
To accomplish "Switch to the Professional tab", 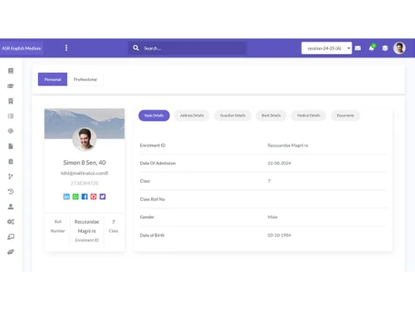I will tap(85, 80).
